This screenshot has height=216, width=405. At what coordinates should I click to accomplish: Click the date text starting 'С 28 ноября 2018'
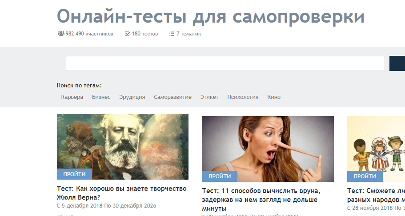click(x=376, y=208)
